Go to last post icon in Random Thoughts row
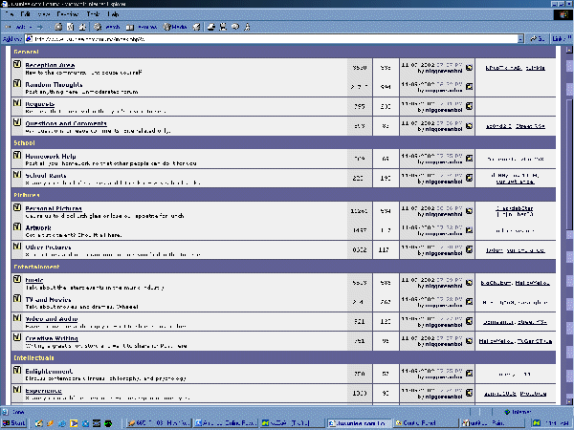The image size is (574, 430). (x=469, y=89)
